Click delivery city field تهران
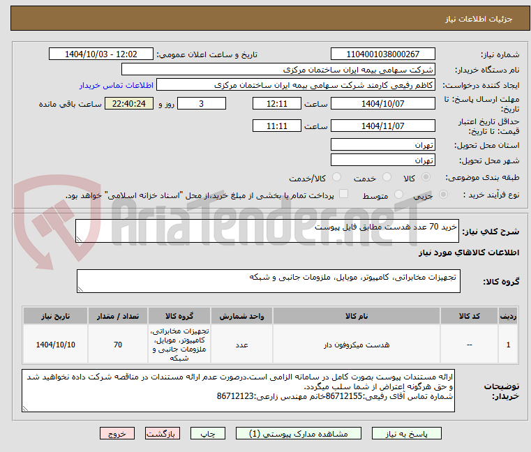This screenshot has height=452, width=531. coord(383,160)
